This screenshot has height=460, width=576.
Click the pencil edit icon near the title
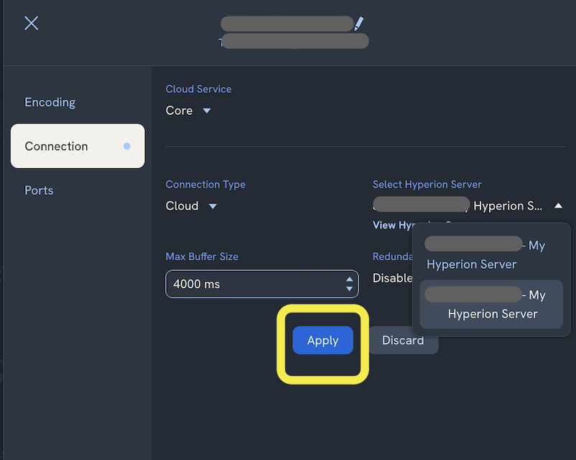coord(360,23)
